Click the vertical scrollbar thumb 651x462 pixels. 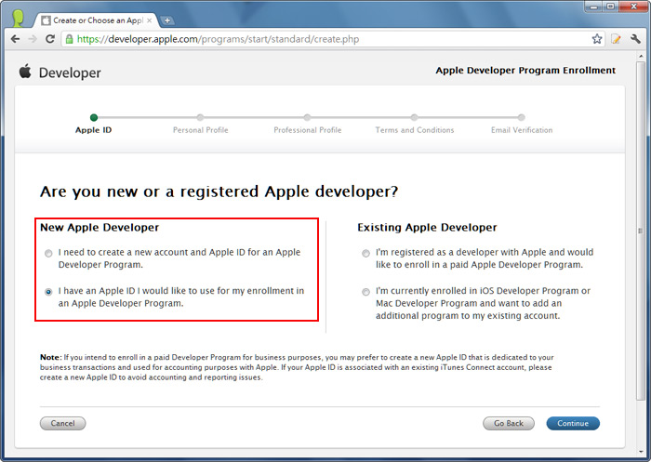tap(641, 231)
